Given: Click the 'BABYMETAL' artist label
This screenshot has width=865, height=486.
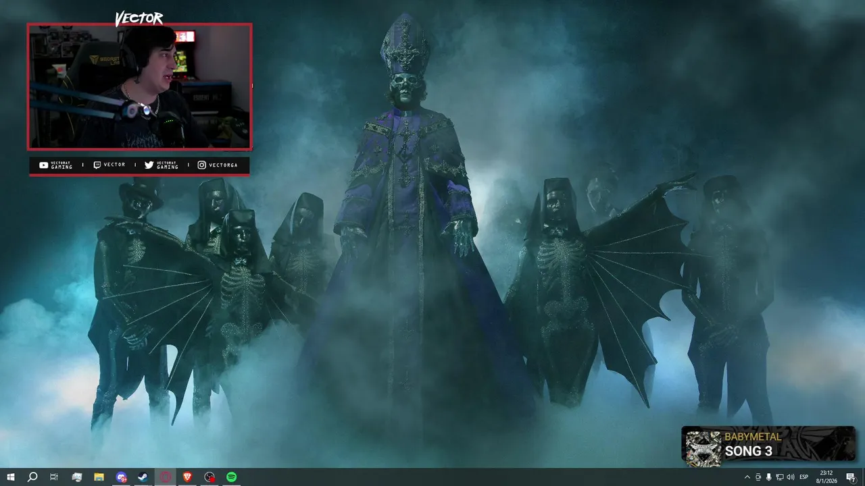Looking at the screenshot, I should pyautogui.click(x=753, y=437).
